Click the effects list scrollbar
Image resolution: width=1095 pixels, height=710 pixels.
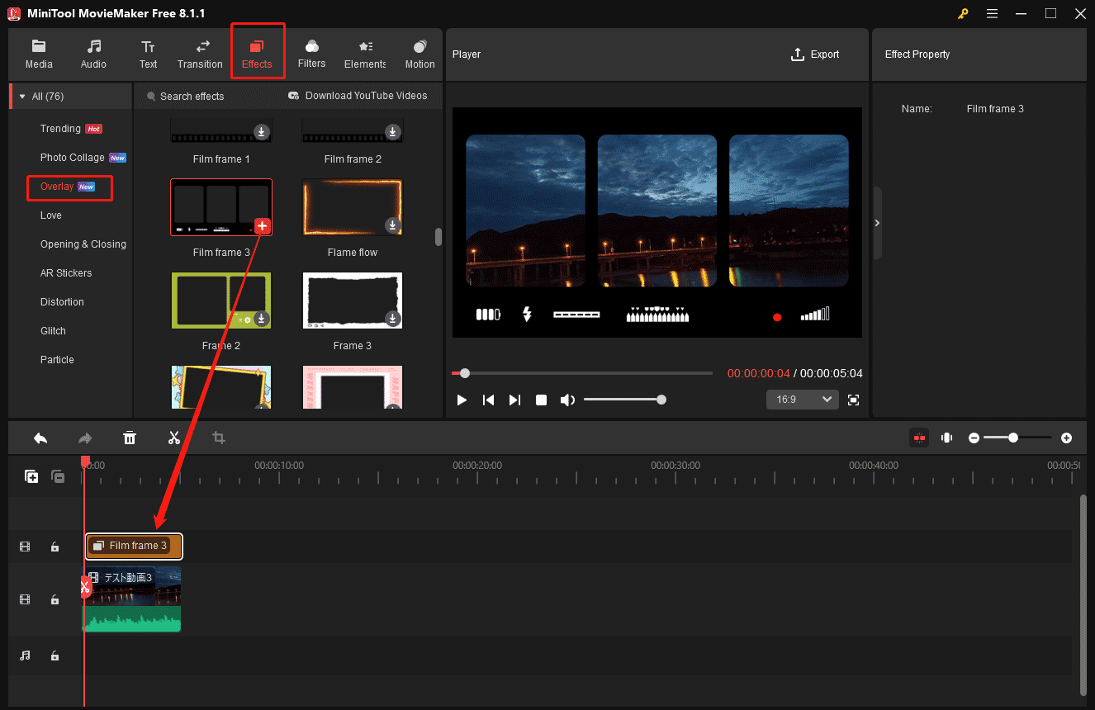coord(438,237)
